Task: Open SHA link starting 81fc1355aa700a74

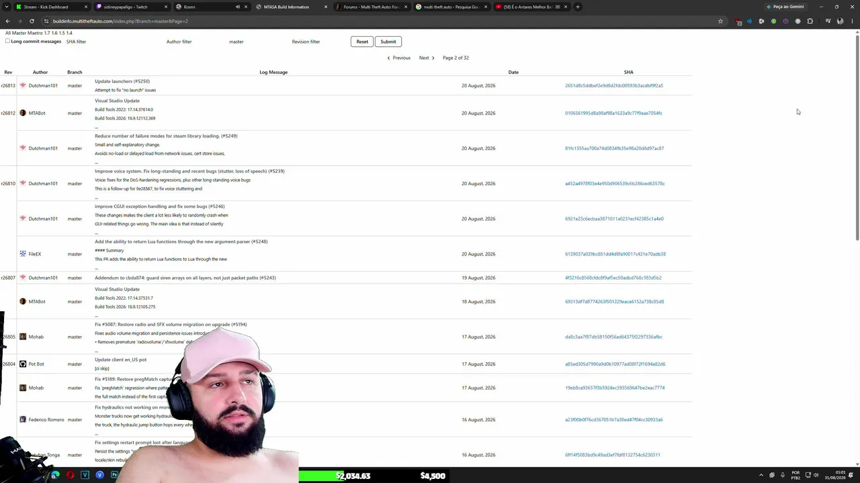Action: 614,148
